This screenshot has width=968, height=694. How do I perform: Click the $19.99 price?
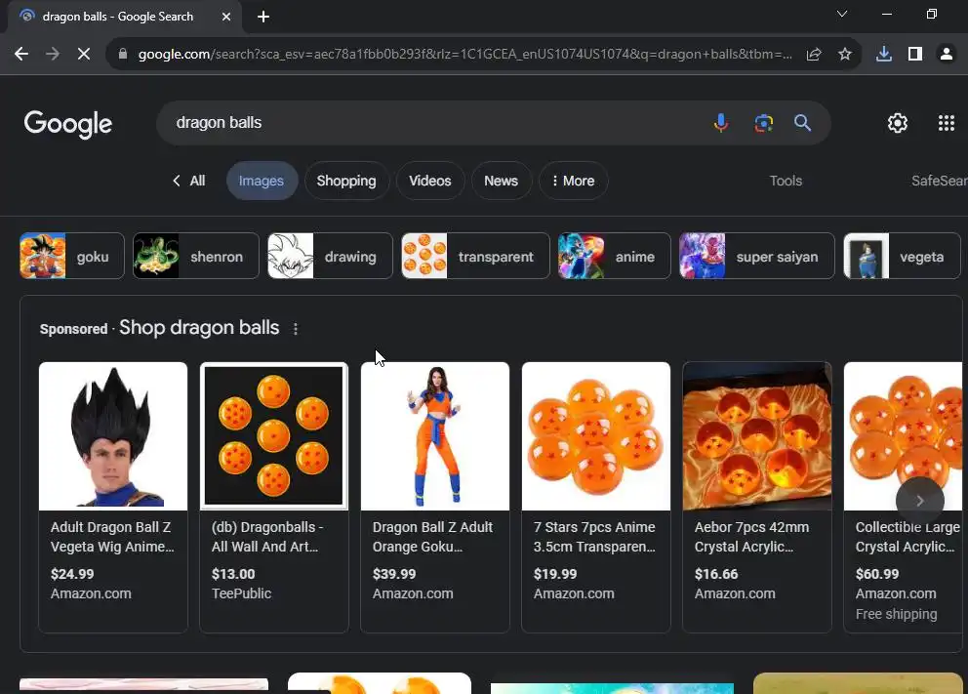click(x=555, y=574)
